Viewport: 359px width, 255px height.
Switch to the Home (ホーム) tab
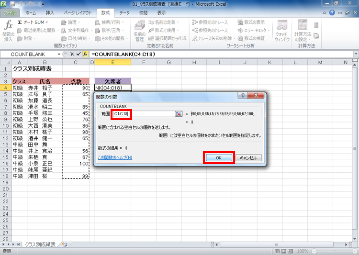click(31, 13)
